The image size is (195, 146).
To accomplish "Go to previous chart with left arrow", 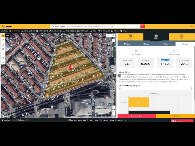I will (x=120, y=89).
